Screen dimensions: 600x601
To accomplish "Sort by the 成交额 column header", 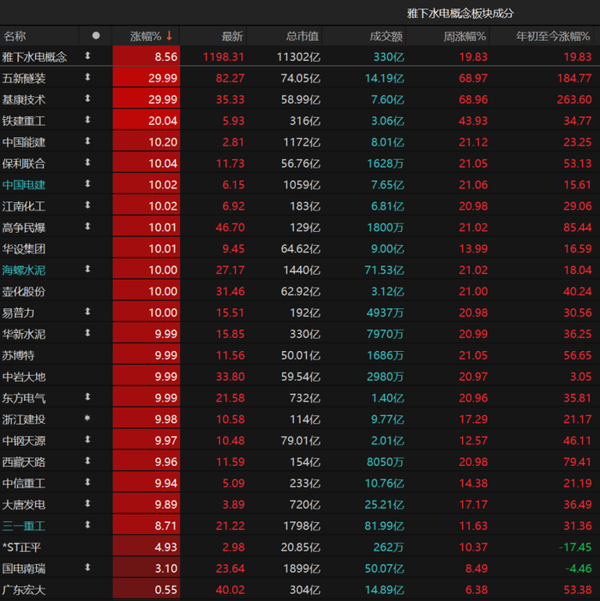I will [x=386, y=36].
